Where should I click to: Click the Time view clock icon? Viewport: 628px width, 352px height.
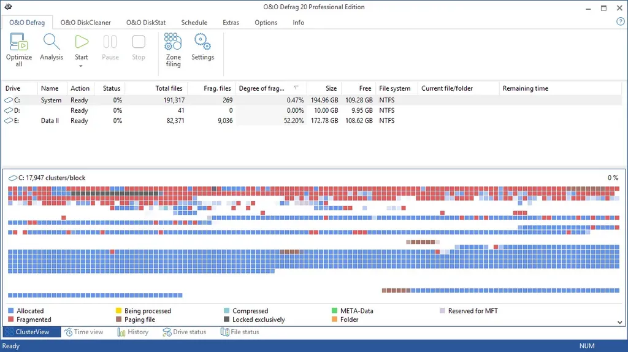[x=69, y=332]
